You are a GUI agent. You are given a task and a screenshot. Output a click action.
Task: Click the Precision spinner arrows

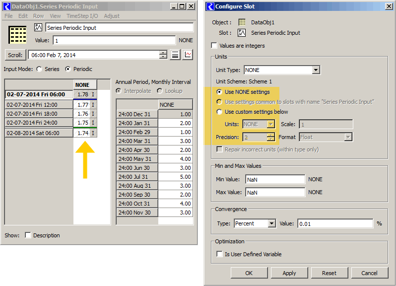(x=271, y=137)
